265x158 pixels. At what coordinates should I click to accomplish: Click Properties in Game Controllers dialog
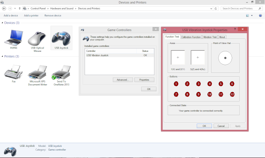click(144, 80)
